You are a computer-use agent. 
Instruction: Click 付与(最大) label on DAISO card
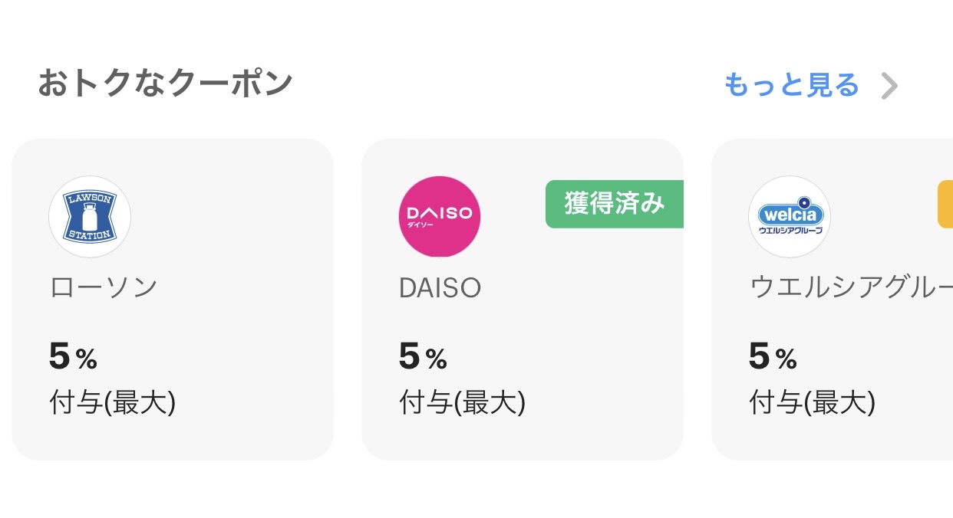[x=463, y=402]
